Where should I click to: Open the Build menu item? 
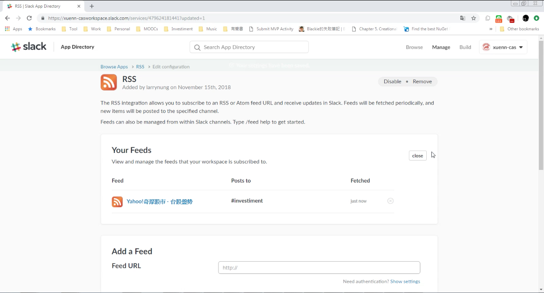pyautogui.click(x=465, y=47)
